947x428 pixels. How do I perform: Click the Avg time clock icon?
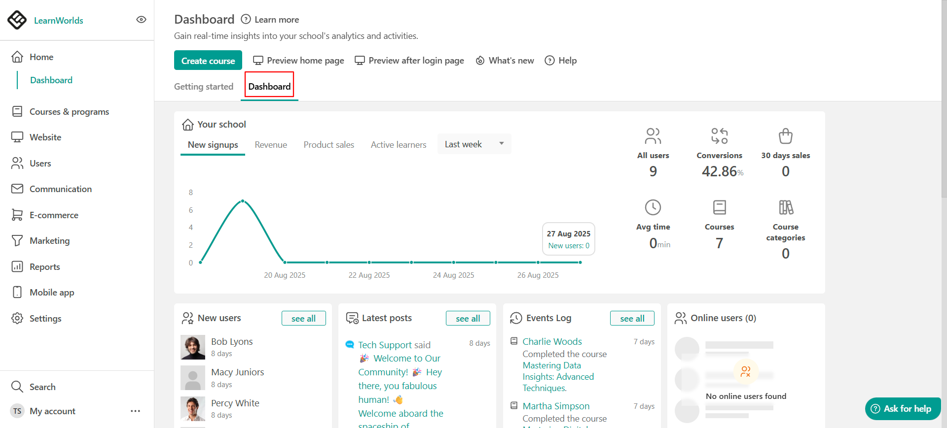pos(653,207)
